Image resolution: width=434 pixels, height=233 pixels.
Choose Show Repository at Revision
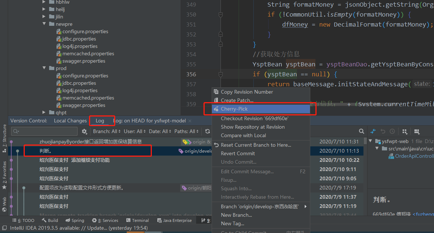tap(261, 127)
